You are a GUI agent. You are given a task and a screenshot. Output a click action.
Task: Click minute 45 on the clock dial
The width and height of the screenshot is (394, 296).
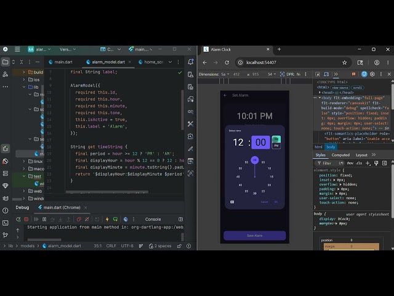point(238,177)
